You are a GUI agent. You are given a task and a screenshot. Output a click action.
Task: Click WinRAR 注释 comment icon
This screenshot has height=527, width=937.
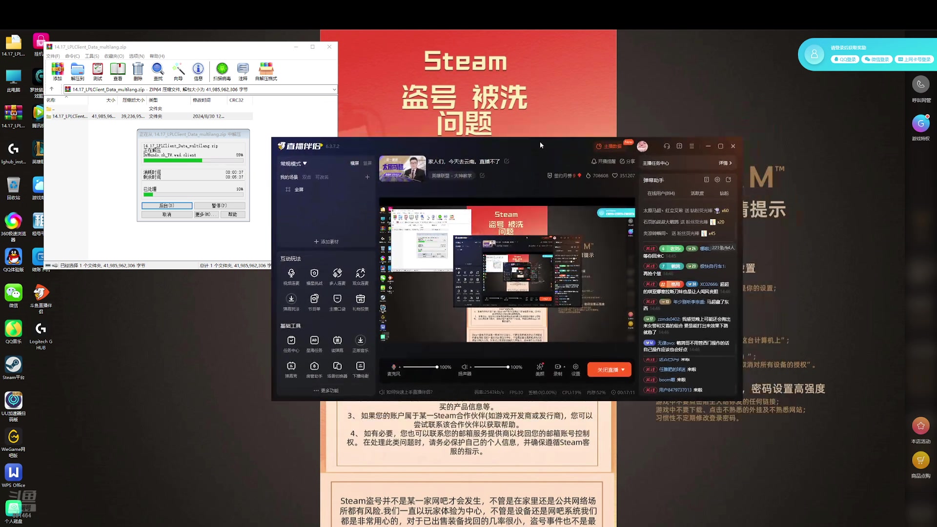[243, 71]
